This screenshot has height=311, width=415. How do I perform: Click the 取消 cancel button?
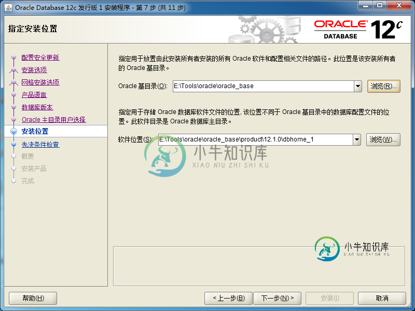382,299
